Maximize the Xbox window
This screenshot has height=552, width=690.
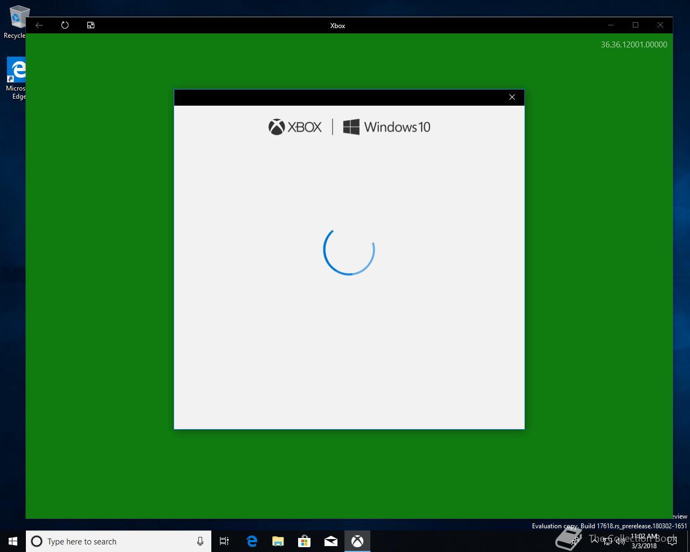636,25
